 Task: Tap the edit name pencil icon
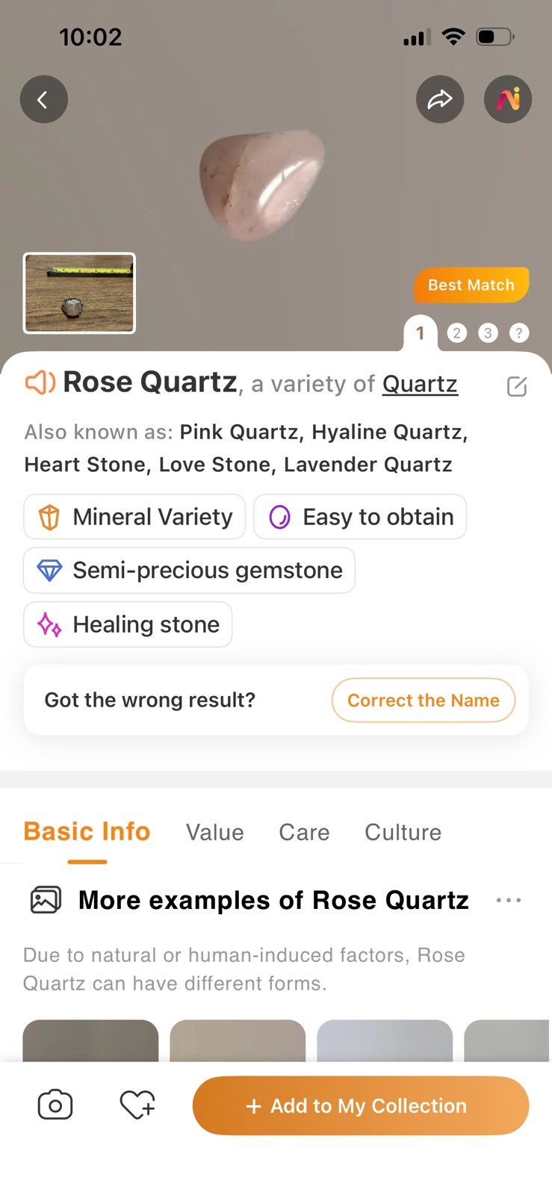point(517,386)
